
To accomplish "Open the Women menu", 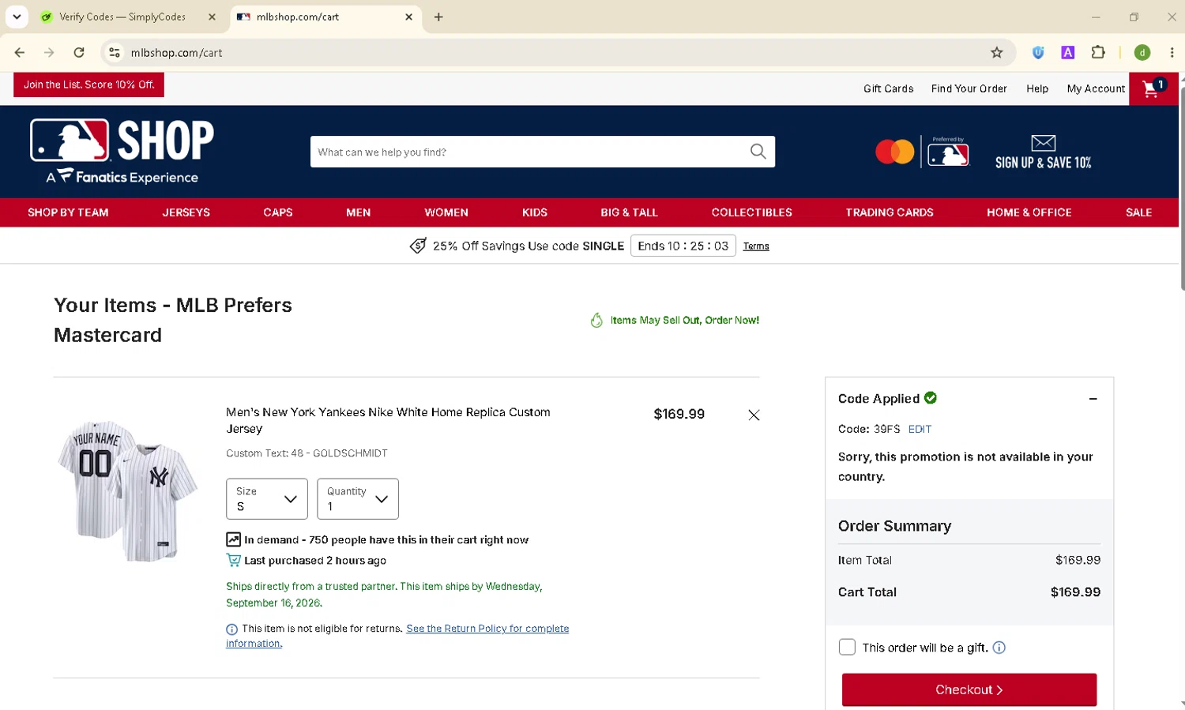I will 446,212.
